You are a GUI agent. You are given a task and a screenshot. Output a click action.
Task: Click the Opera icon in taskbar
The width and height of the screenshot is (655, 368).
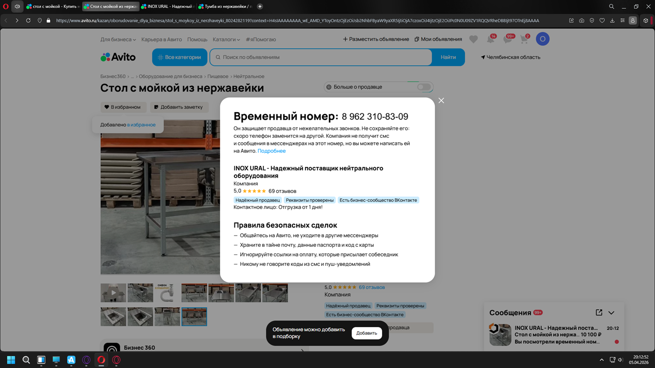[101, 360]
